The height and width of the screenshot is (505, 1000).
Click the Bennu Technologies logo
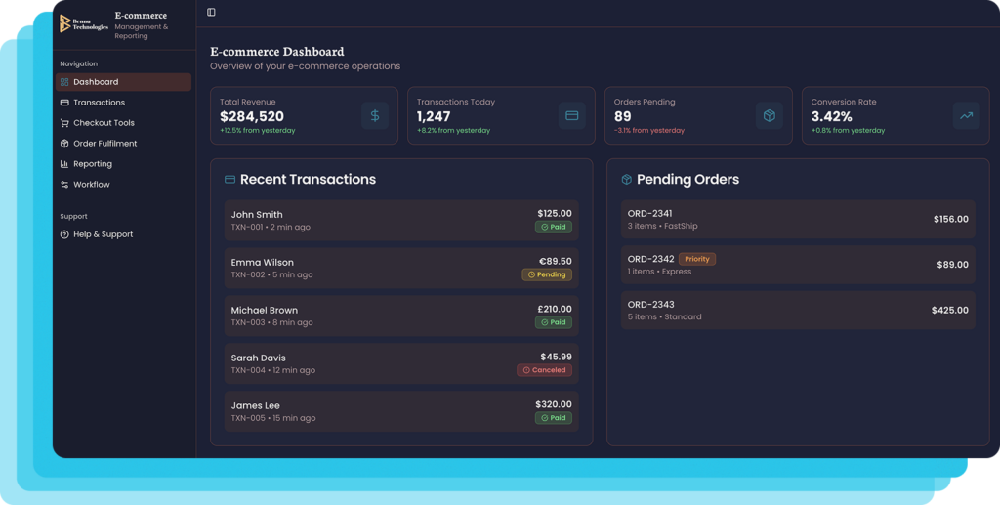click(84, 23)
